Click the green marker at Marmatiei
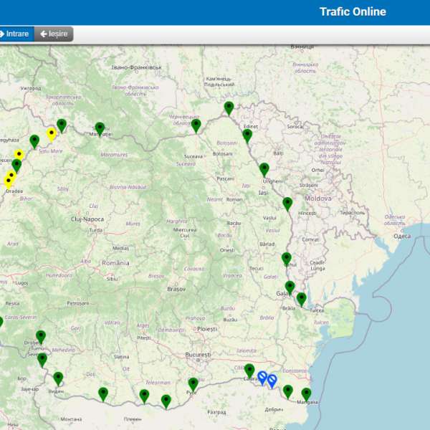The width and height of the screenshot is (430, 430). pos(100,130)
